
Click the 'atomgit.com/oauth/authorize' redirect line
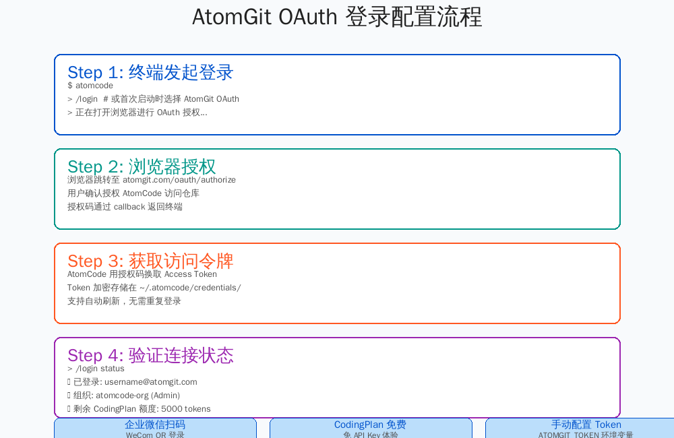(151, 180)
